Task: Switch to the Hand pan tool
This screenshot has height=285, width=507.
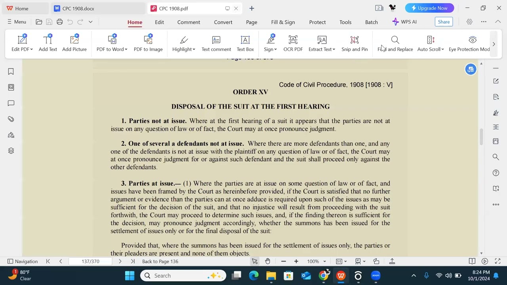Action: pyautogui.click(x=268, y=261)
